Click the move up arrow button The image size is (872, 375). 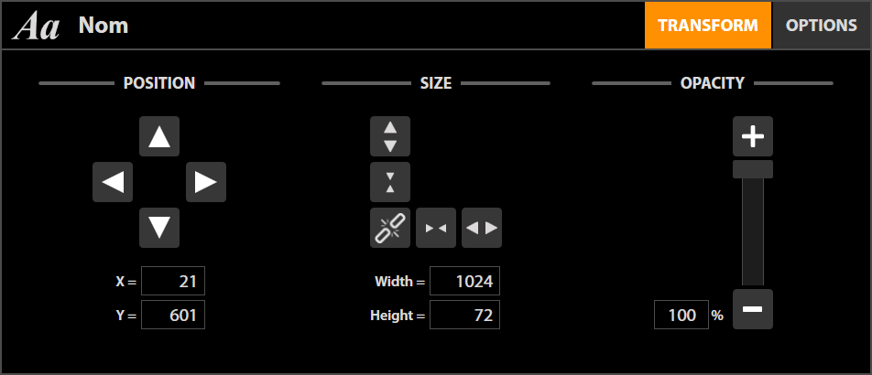coord(159,137)
